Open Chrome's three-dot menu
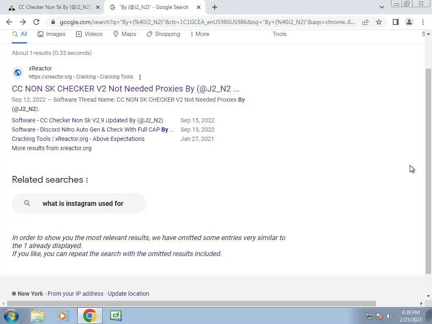The height and width of the screenshot is (324, 432). point(423,22)
